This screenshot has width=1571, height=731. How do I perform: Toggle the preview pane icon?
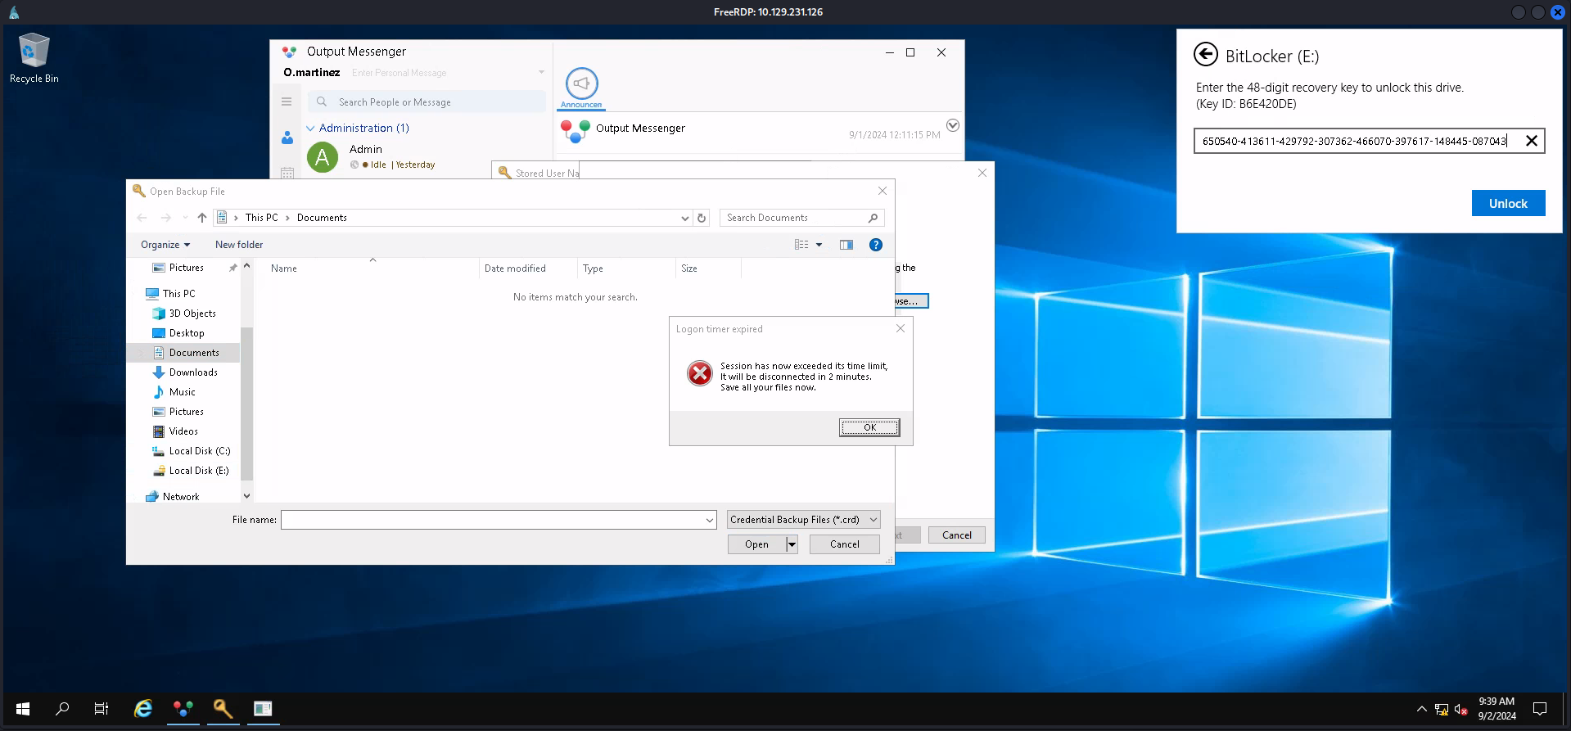846,245
